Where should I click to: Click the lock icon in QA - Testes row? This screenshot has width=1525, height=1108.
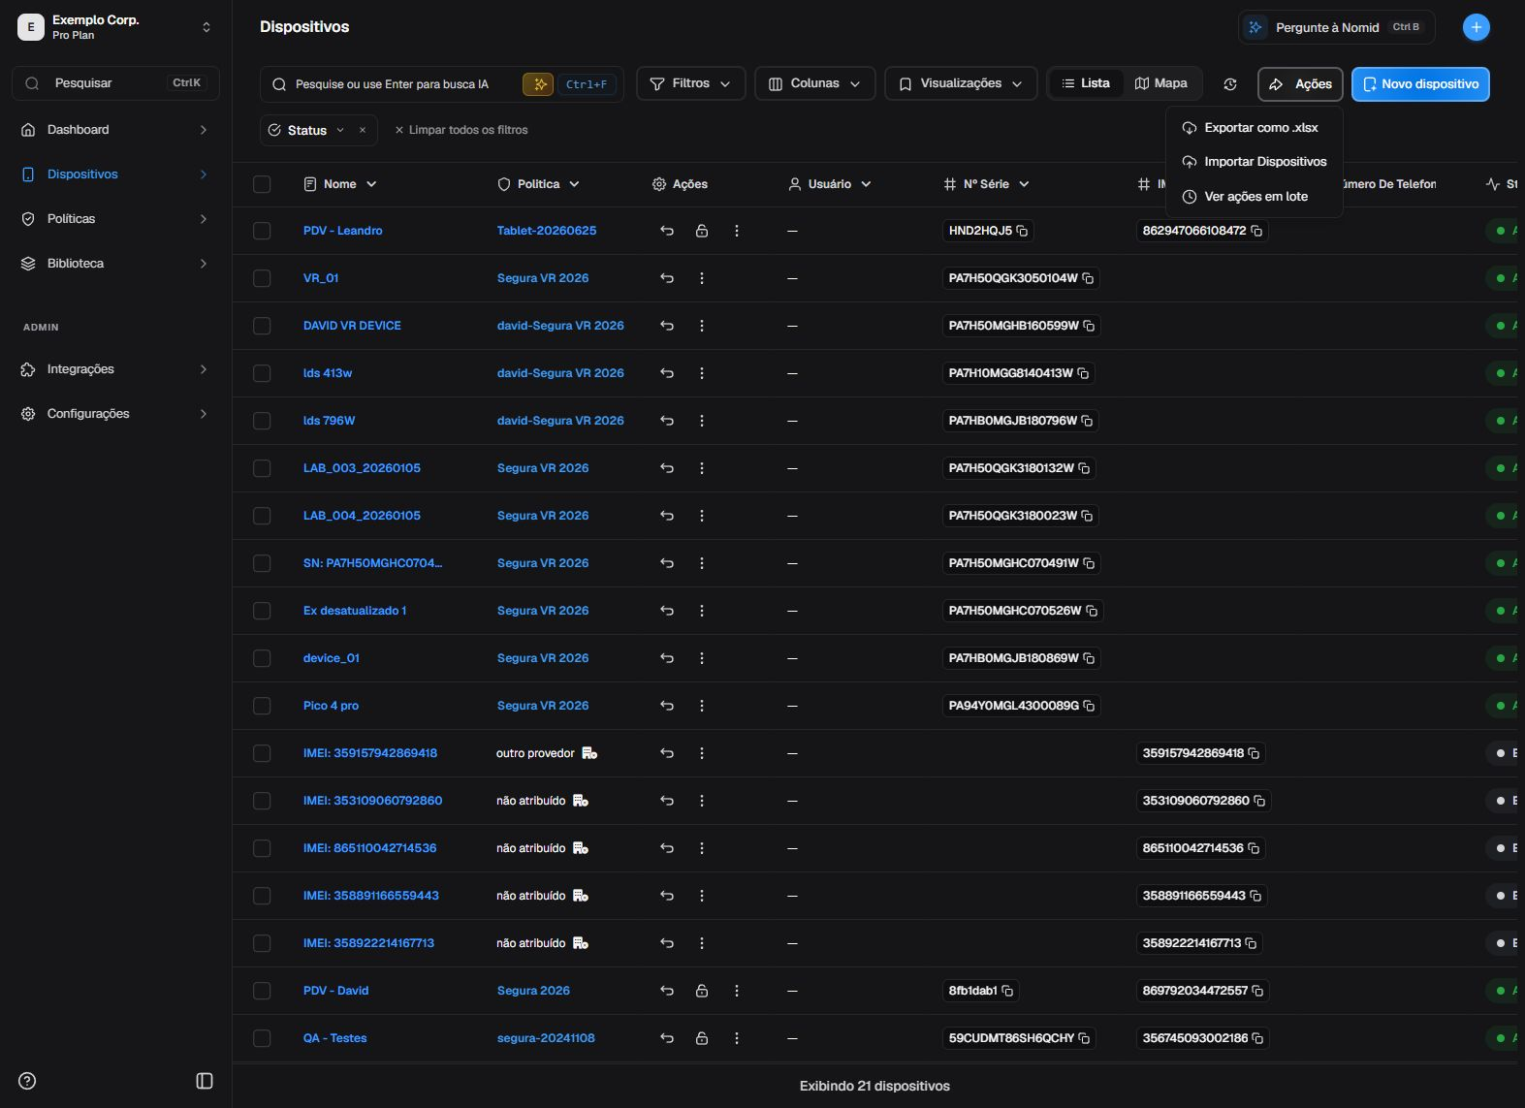(702, 1038)
